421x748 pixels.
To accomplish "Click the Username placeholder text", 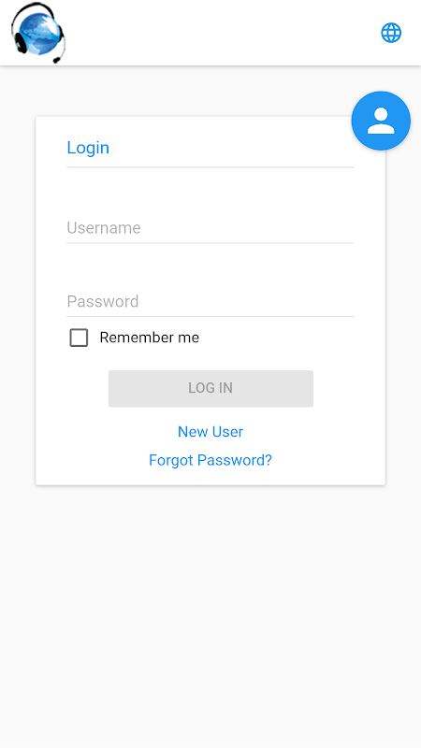I will (x=104, y=227).
